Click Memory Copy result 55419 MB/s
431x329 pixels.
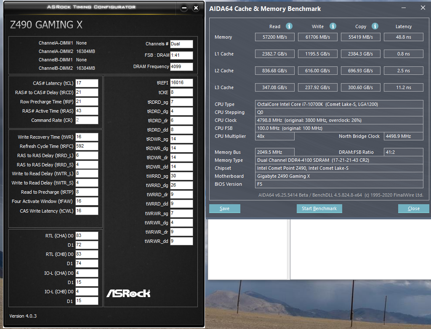360,37
